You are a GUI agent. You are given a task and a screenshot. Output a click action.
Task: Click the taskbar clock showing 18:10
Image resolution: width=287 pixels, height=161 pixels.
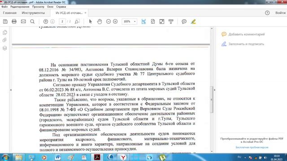pyautogui.click(x=277, y=157)
